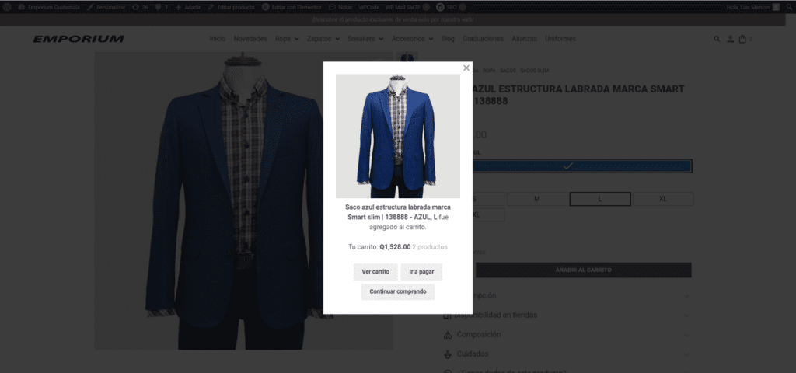796x373 pixels.
Task: Open the SEO admin bar item
Action: click(x=452, y=7)
